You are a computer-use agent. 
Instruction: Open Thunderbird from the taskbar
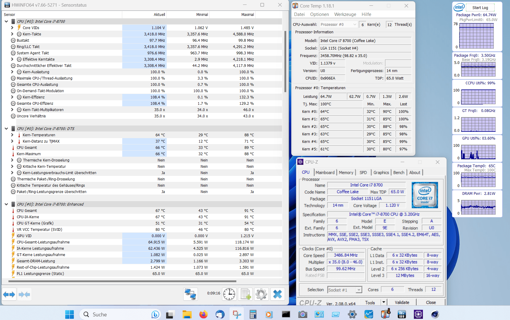220,314
